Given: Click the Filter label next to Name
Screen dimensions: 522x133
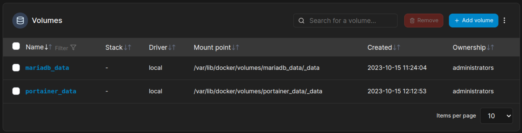Looking at the screenshot, I should tap(62, 48).
